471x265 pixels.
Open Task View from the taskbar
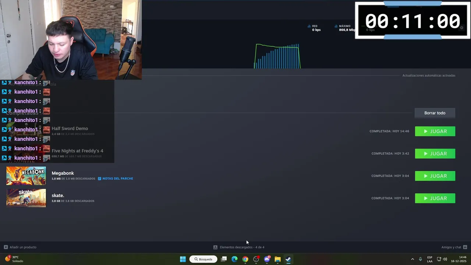[224, 259]
